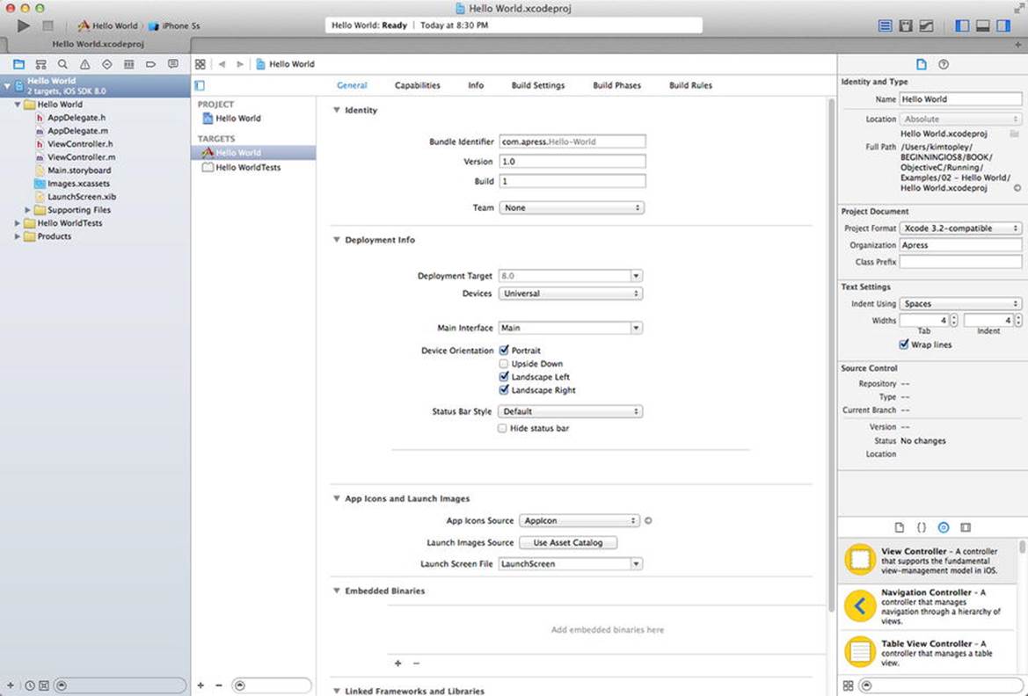Show the Symbol navigator

point(40,64)
